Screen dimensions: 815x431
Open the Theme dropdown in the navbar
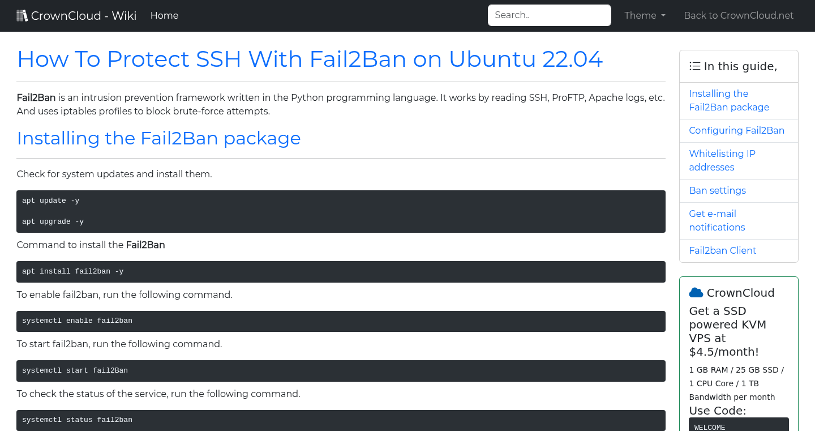click(x=644, y=15)
